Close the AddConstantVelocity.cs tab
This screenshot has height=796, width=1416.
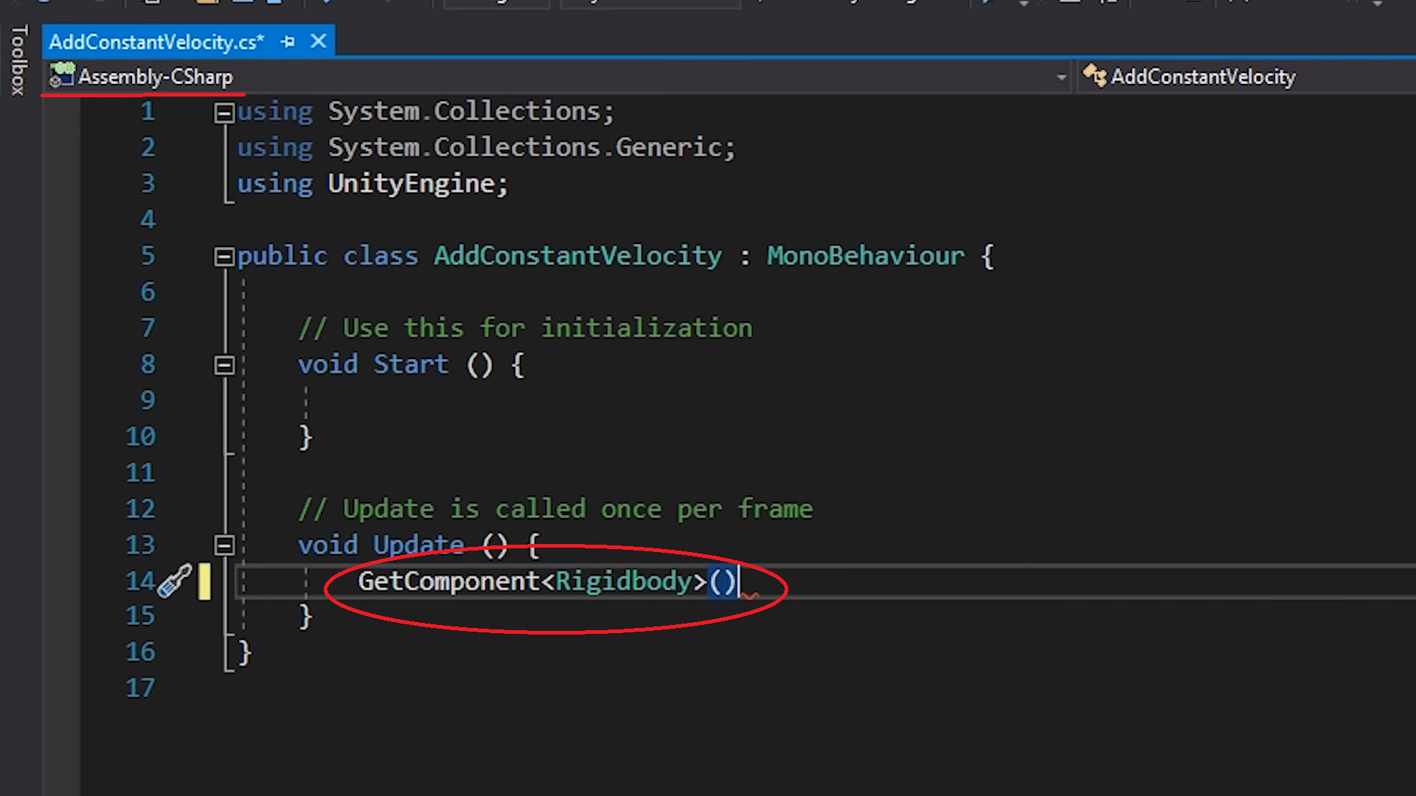pyautogui.click(x=318, y=41)
